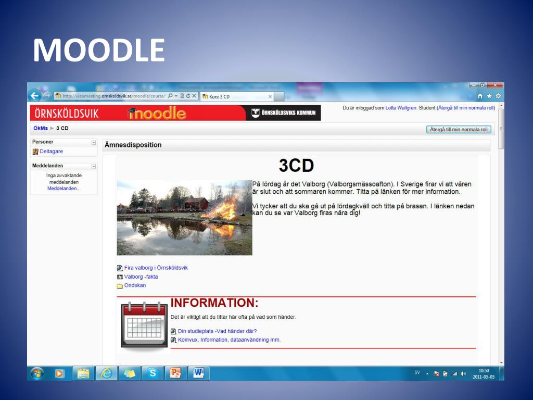Collapse the Meddelanden block
The width and height of the screenshot is (533, 400).
[94, 166]
